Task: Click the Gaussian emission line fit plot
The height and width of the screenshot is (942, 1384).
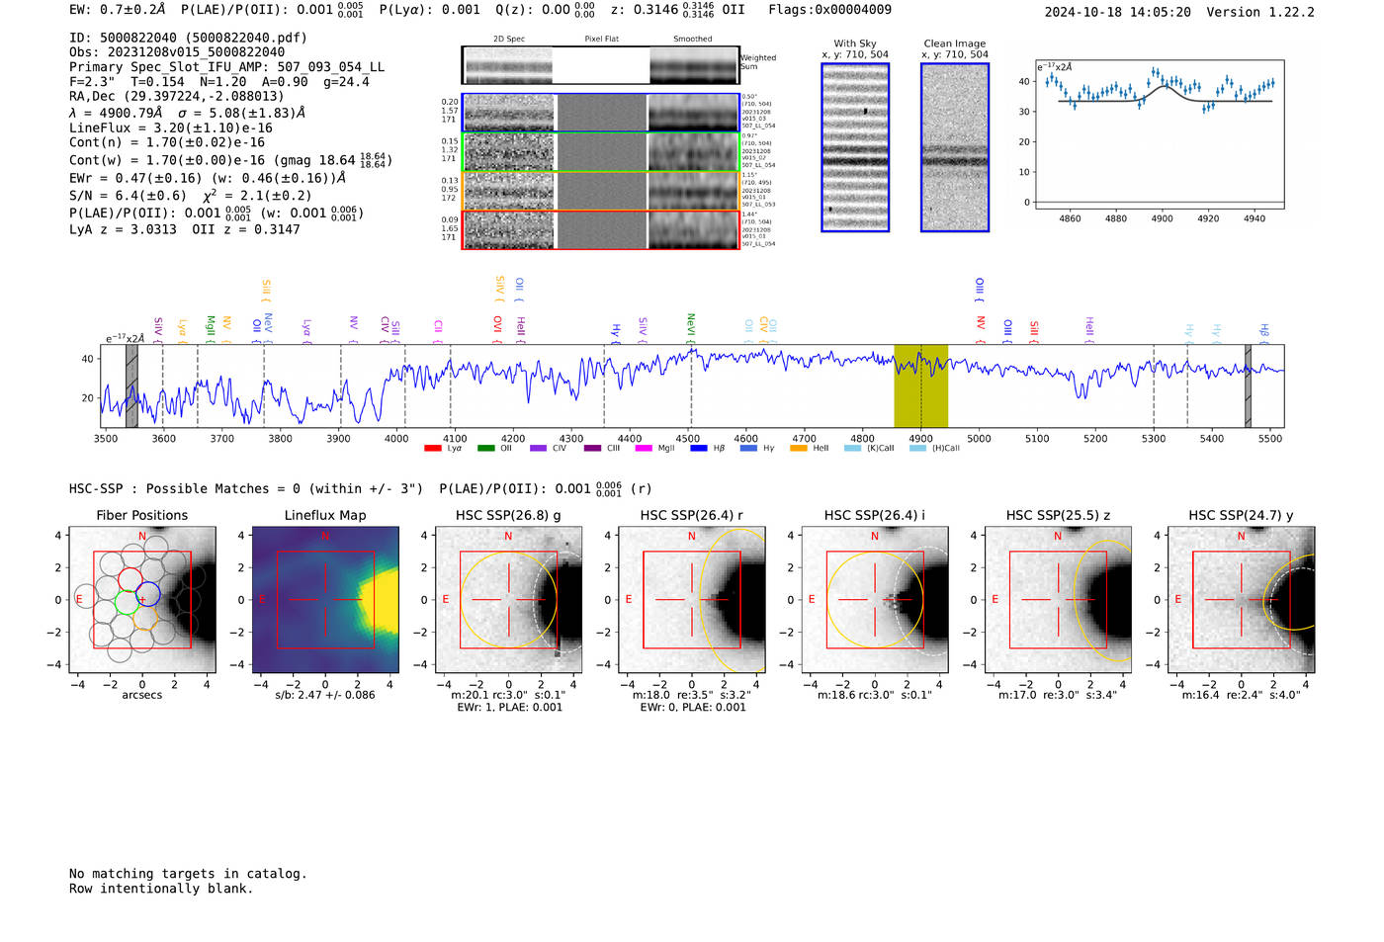Action: pos(1159,133)
